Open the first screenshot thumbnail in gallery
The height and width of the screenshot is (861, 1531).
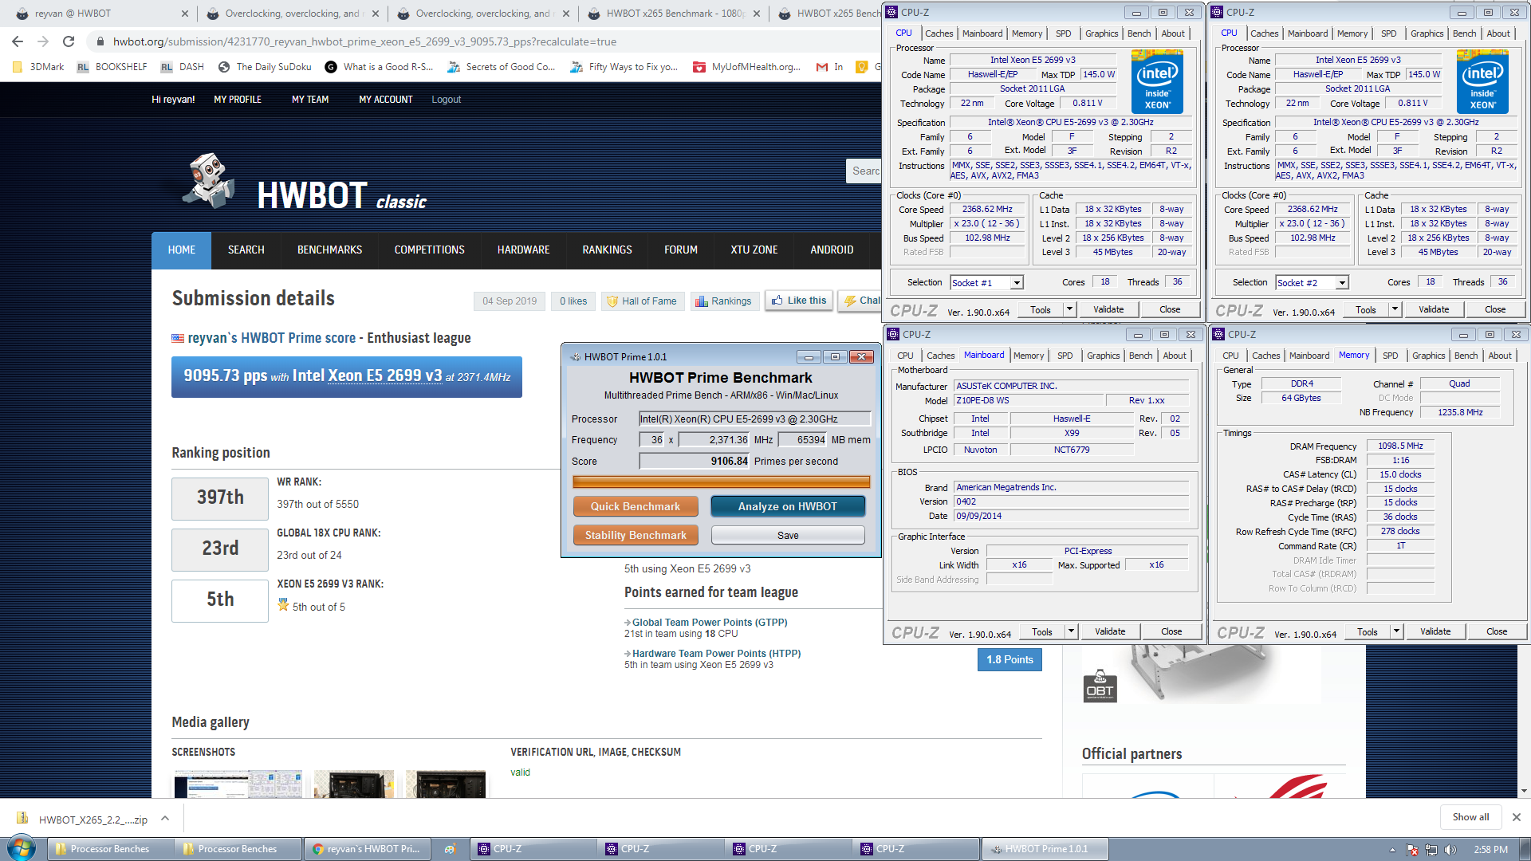238,784
